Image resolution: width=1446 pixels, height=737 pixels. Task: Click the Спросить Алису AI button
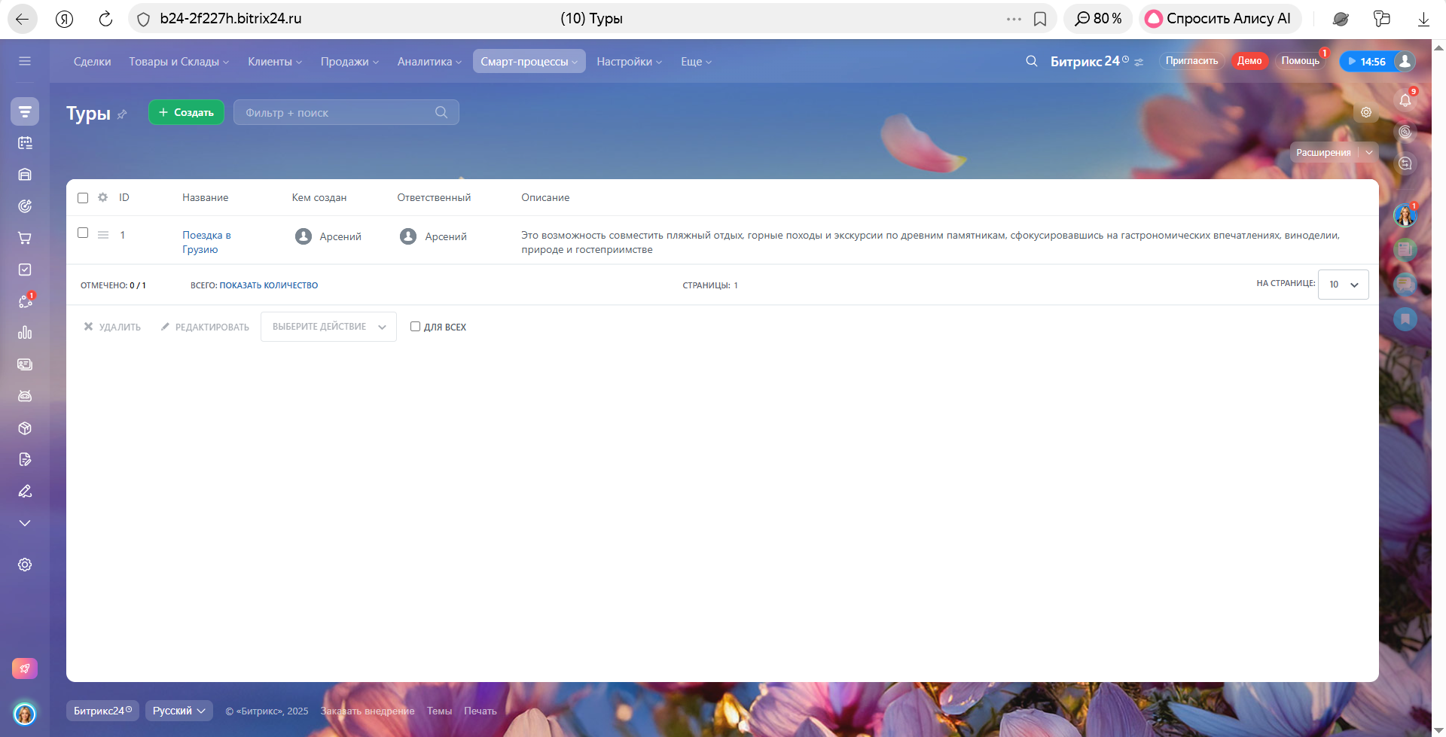[x=1220, y=19]
